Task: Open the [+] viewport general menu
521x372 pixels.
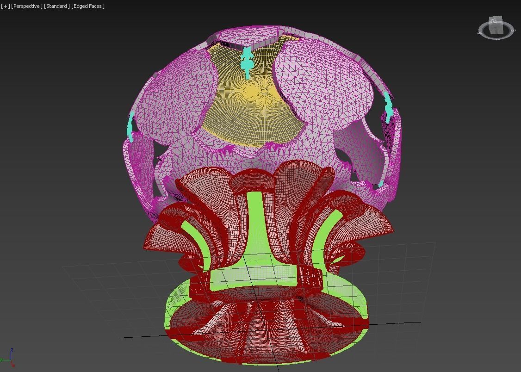Action: pos(5,6)
